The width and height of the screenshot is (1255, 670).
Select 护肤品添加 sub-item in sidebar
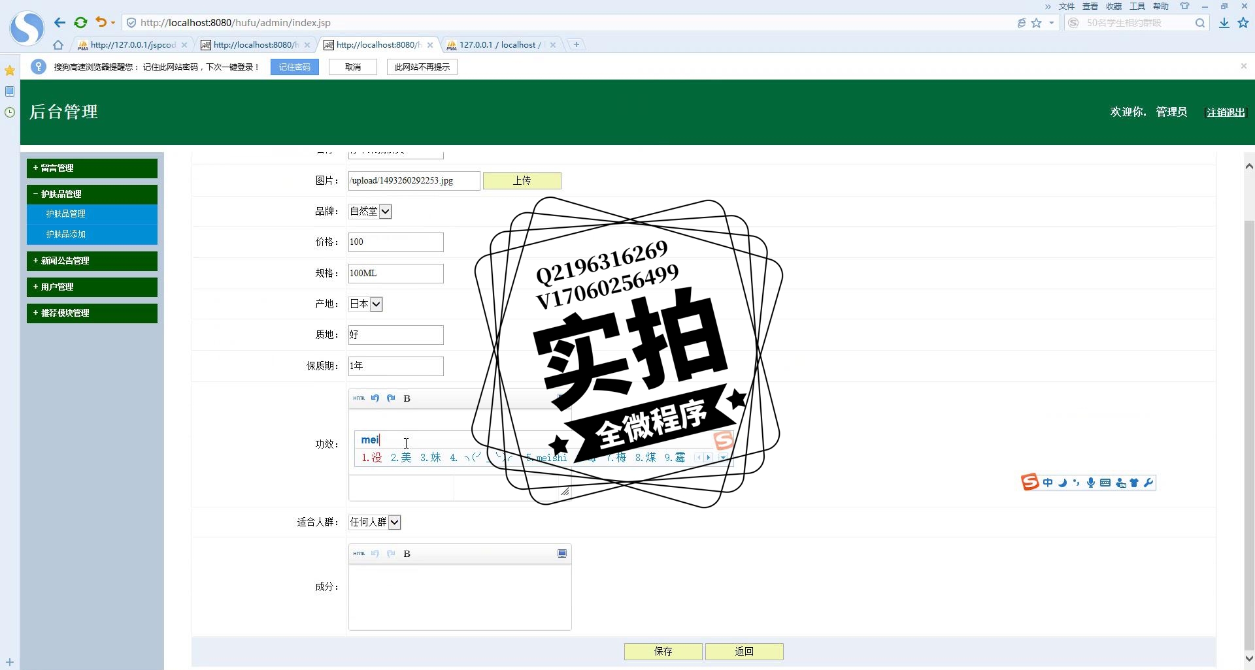click(x=92, y=234)
